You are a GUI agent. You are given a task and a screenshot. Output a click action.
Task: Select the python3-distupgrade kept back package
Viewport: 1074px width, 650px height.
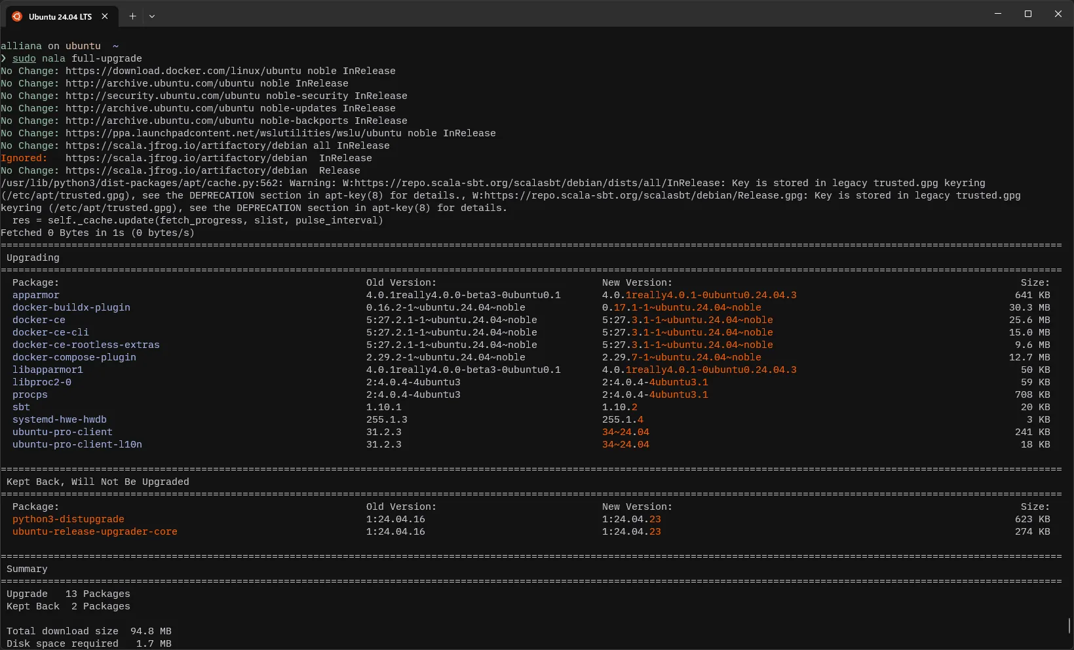pyautogui.click(x=68, y=519)
